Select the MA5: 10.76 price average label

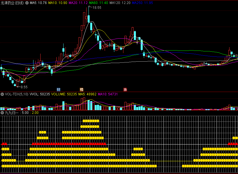click(x=38, y=3)
